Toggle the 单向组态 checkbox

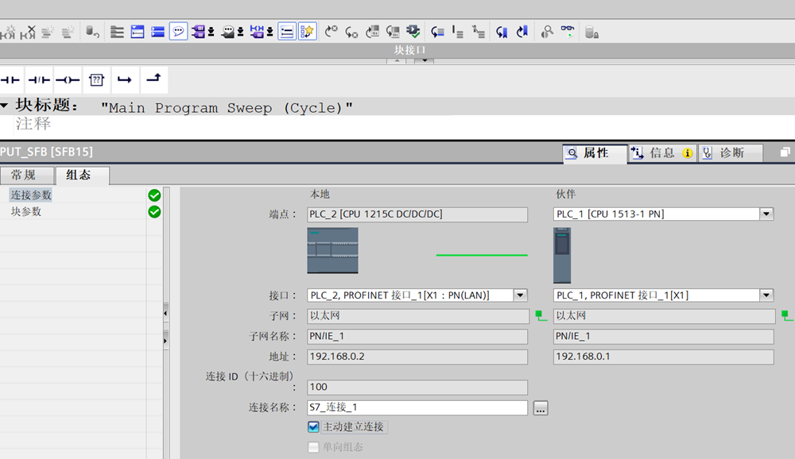313,447
